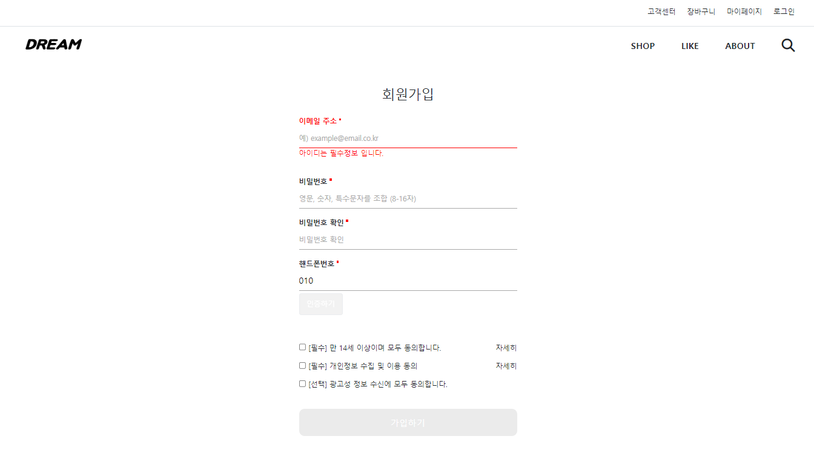Open 자세히 next to the age agreement
The height and width of the screenshot is (462, 814).
(x=506, y=347)
